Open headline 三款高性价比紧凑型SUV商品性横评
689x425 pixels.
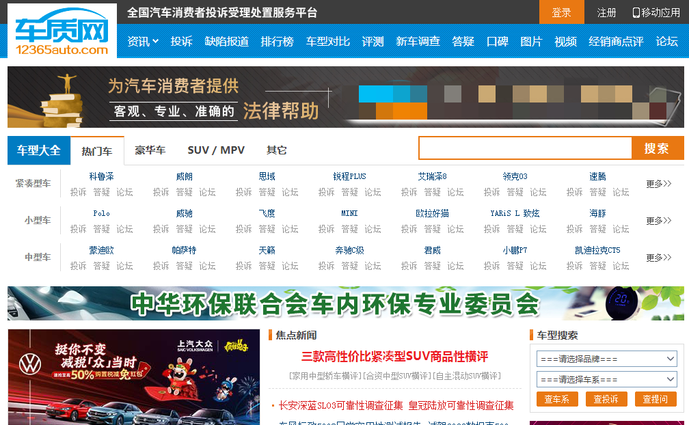(x=394, y=356)
